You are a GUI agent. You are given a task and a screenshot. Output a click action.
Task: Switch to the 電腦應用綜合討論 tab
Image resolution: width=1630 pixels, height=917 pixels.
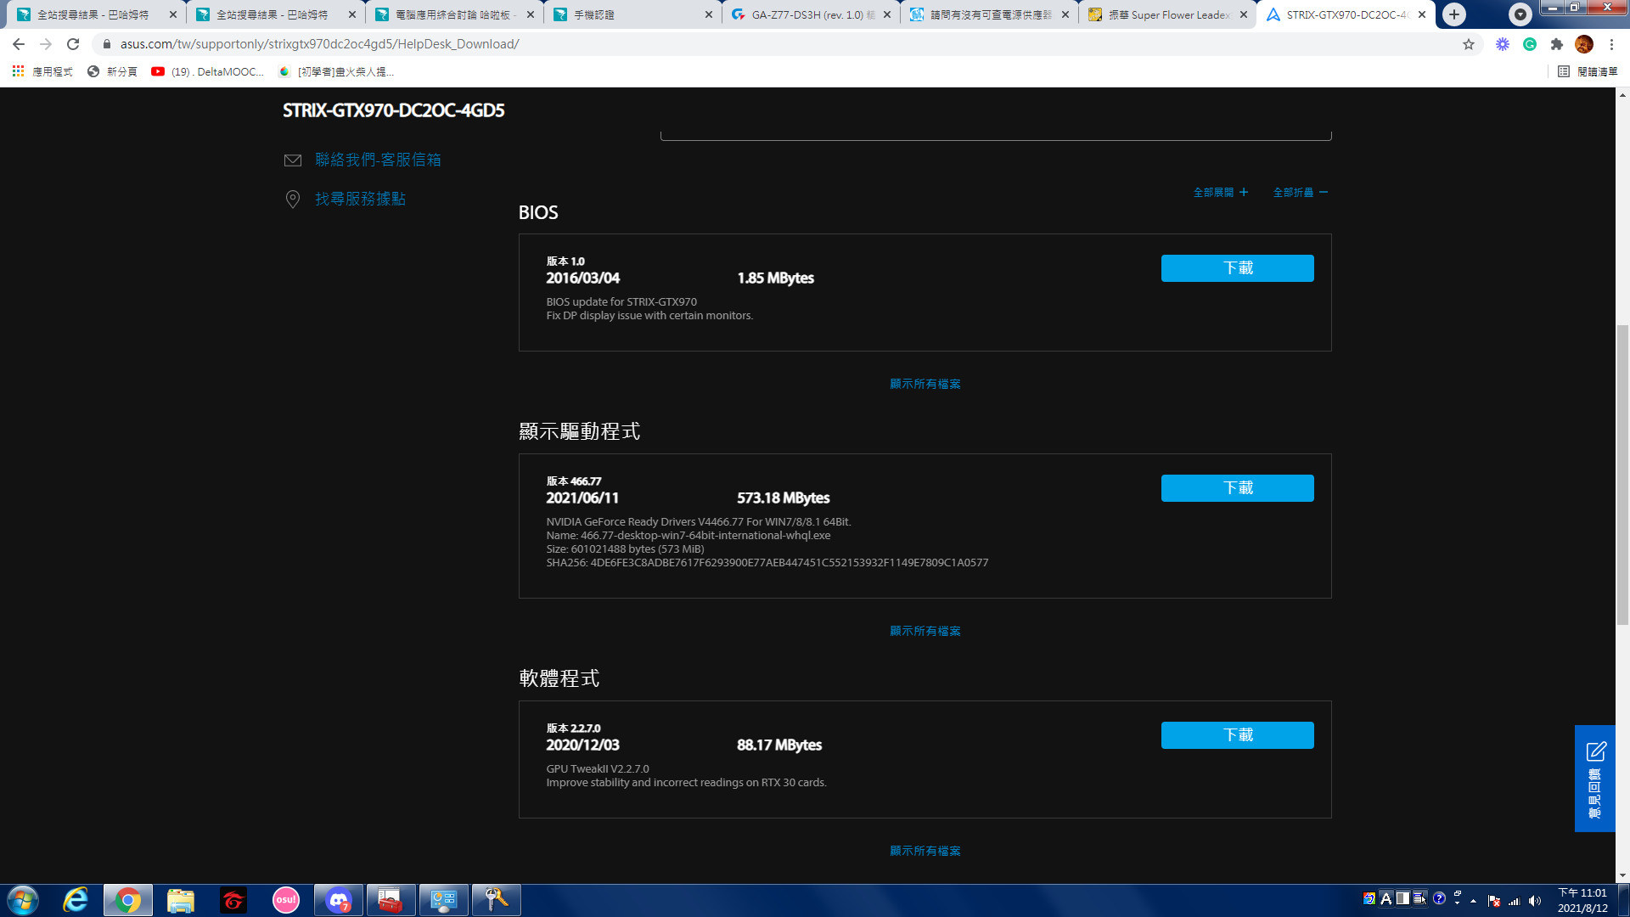pos(453,14)
